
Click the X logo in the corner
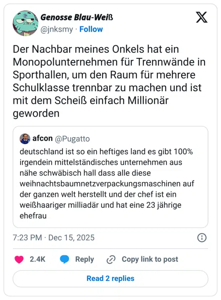tap(202, 17)
